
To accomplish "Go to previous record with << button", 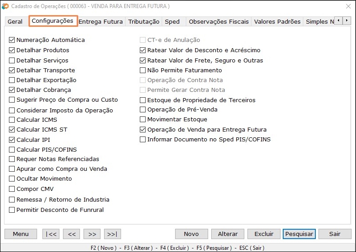I will [x=71, y=234].
